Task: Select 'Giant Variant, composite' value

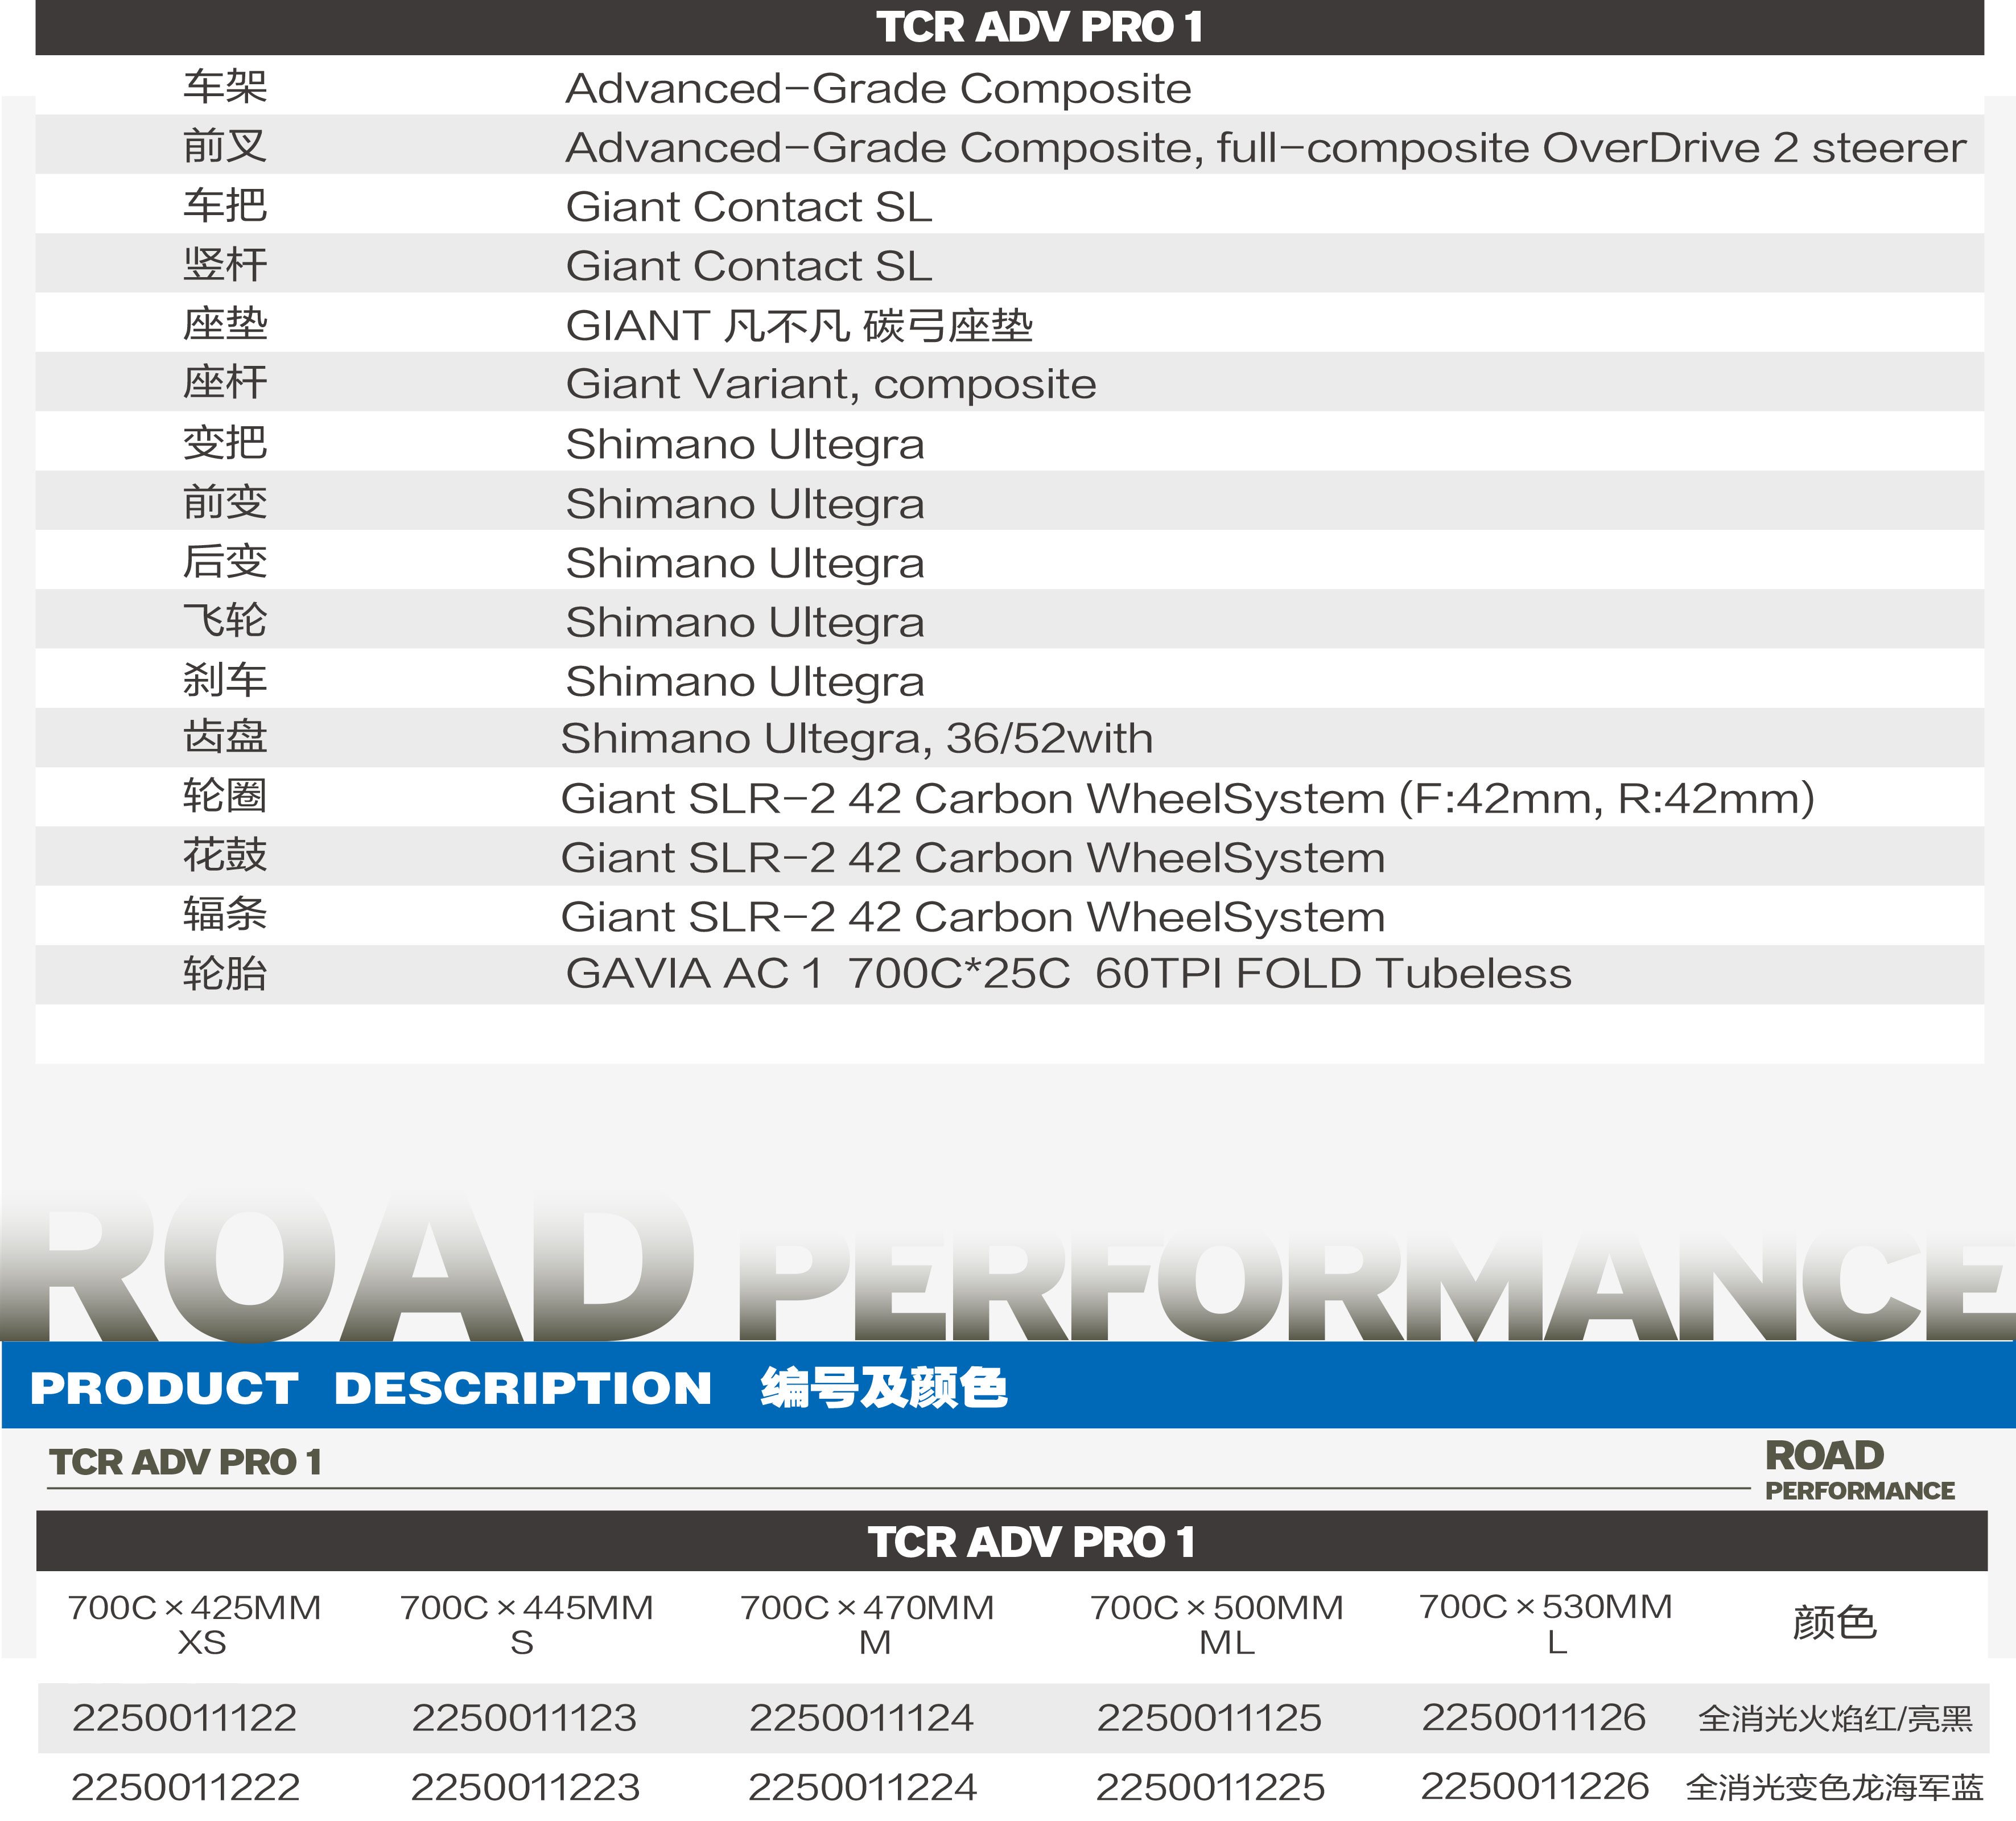Action: point(831,385)
